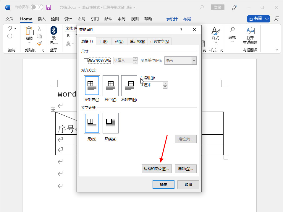Open the 邮件 ribbon tab
Screen dimensions: 283x212
[108, 19]
